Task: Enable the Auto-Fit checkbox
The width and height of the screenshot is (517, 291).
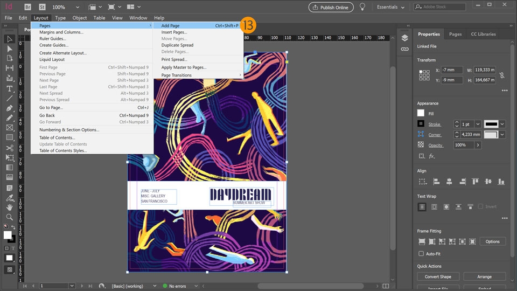Action: tap(421, 253)
